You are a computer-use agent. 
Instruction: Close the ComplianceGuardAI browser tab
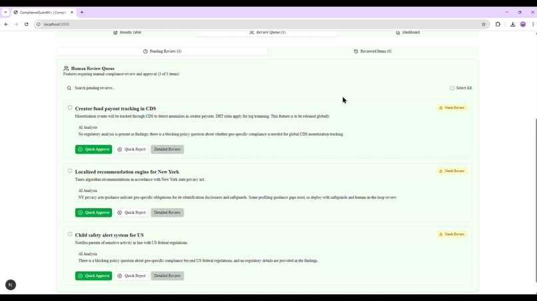72,13
